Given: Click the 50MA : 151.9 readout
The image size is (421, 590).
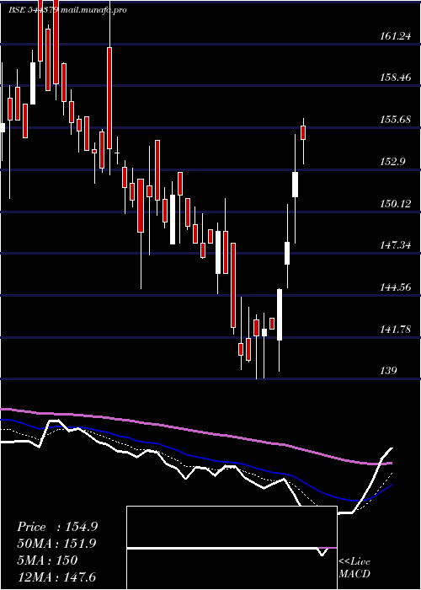Looking at the screenshot, I should click(x=56, y=544).
